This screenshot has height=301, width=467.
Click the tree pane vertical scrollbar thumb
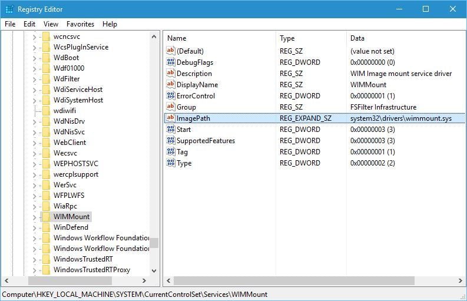pyautogui.click(x=154, y=243)
